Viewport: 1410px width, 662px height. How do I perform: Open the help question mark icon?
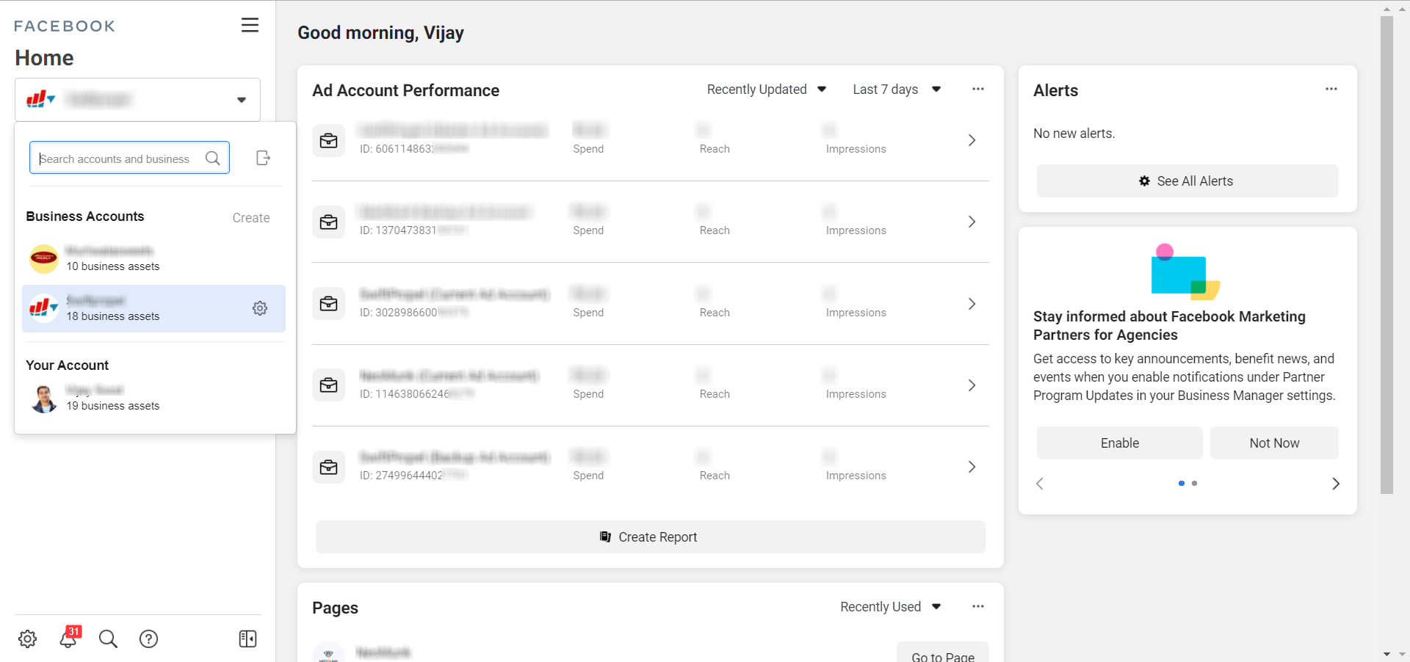click(x=148, y=639)
